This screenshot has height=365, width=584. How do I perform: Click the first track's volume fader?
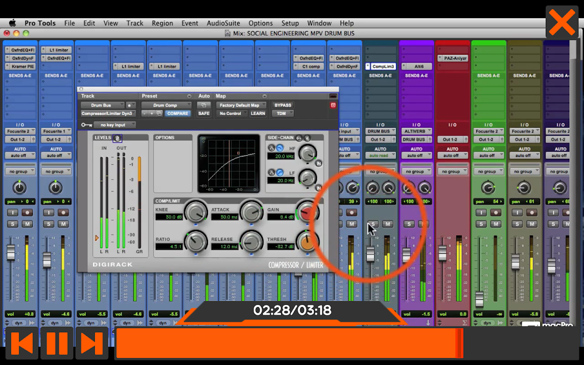tap(10, 252)
